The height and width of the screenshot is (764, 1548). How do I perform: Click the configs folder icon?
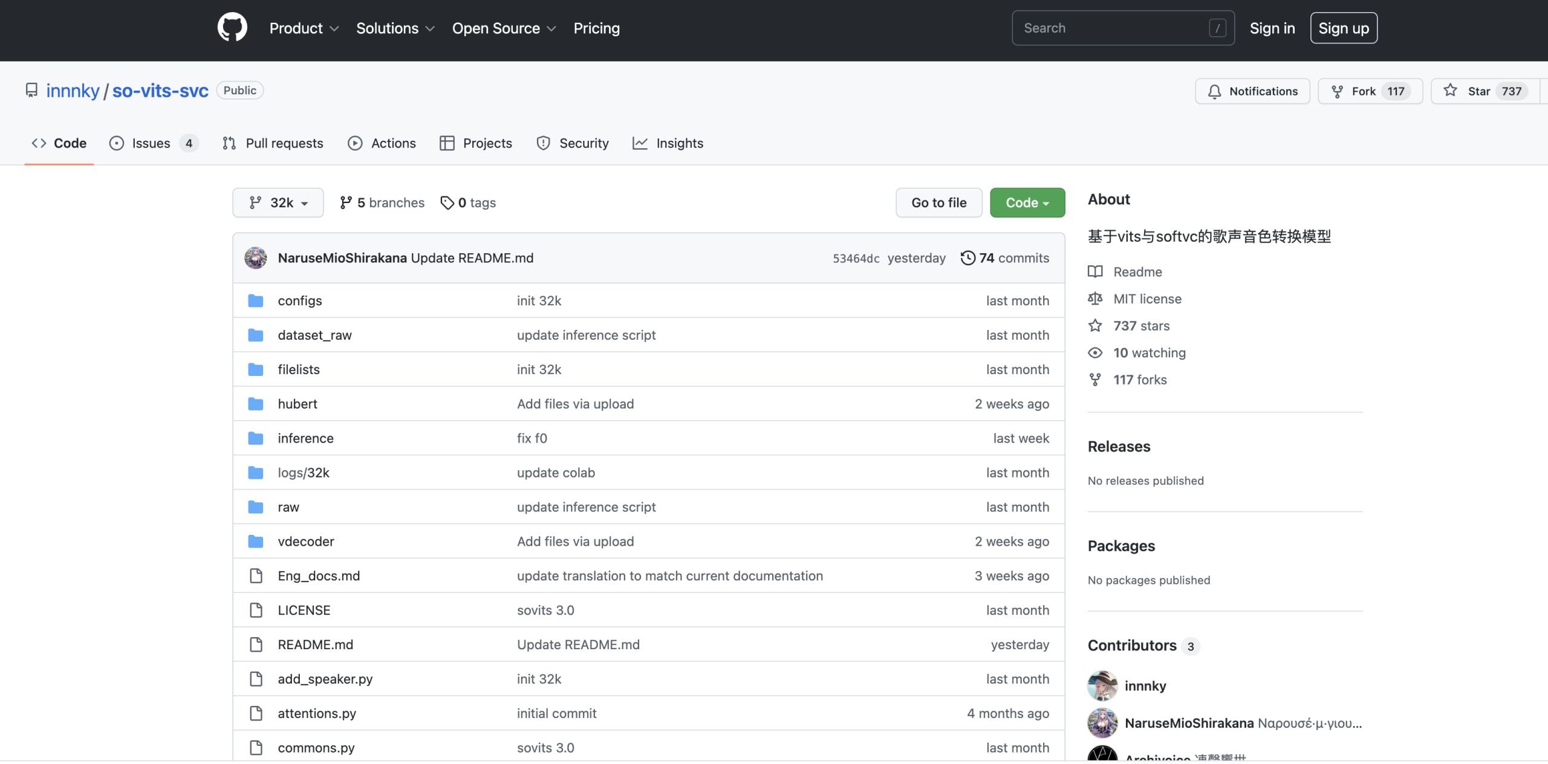coord(256,301)
